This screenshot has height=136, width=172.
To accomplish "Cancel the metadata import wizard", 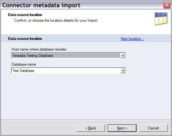I will click(x=153, y=128).
